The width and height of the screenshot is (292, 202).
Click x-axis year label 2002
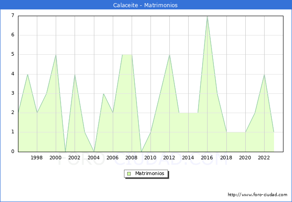point(74,158)
